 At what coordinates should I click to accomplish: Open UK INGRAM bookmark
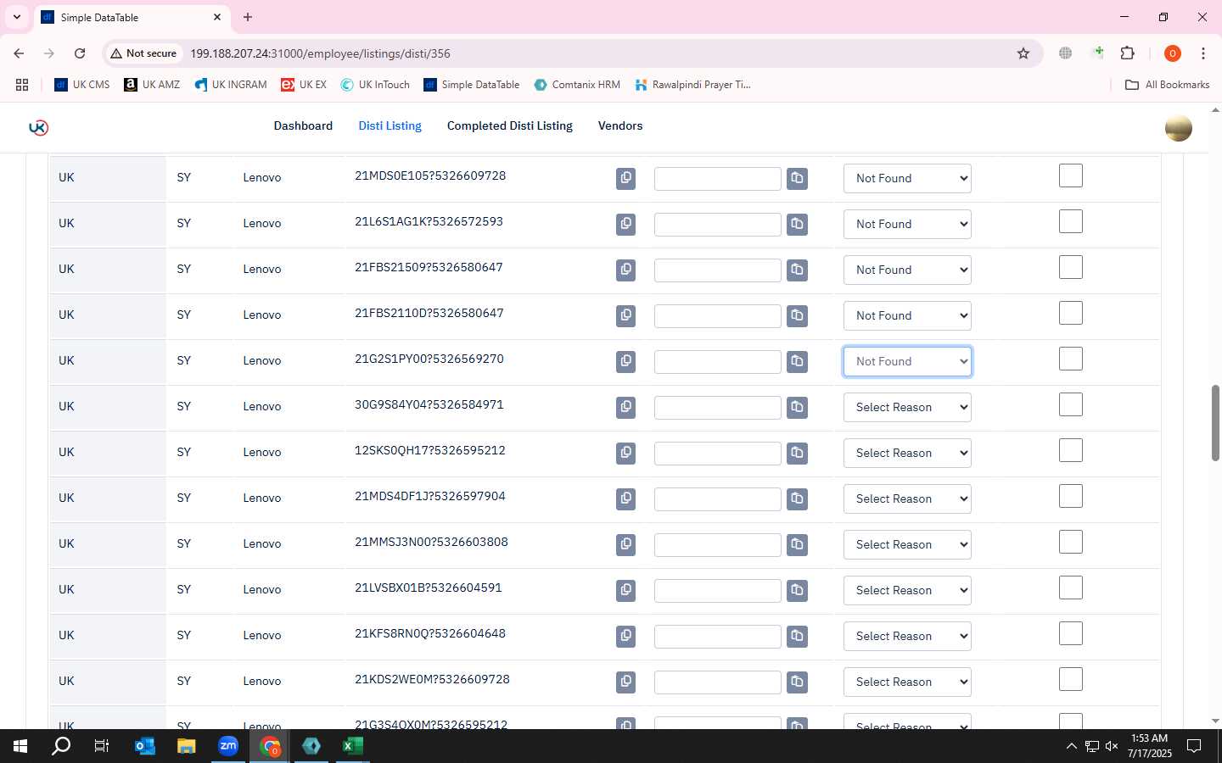pyautogui.click(x=231, y=85)
